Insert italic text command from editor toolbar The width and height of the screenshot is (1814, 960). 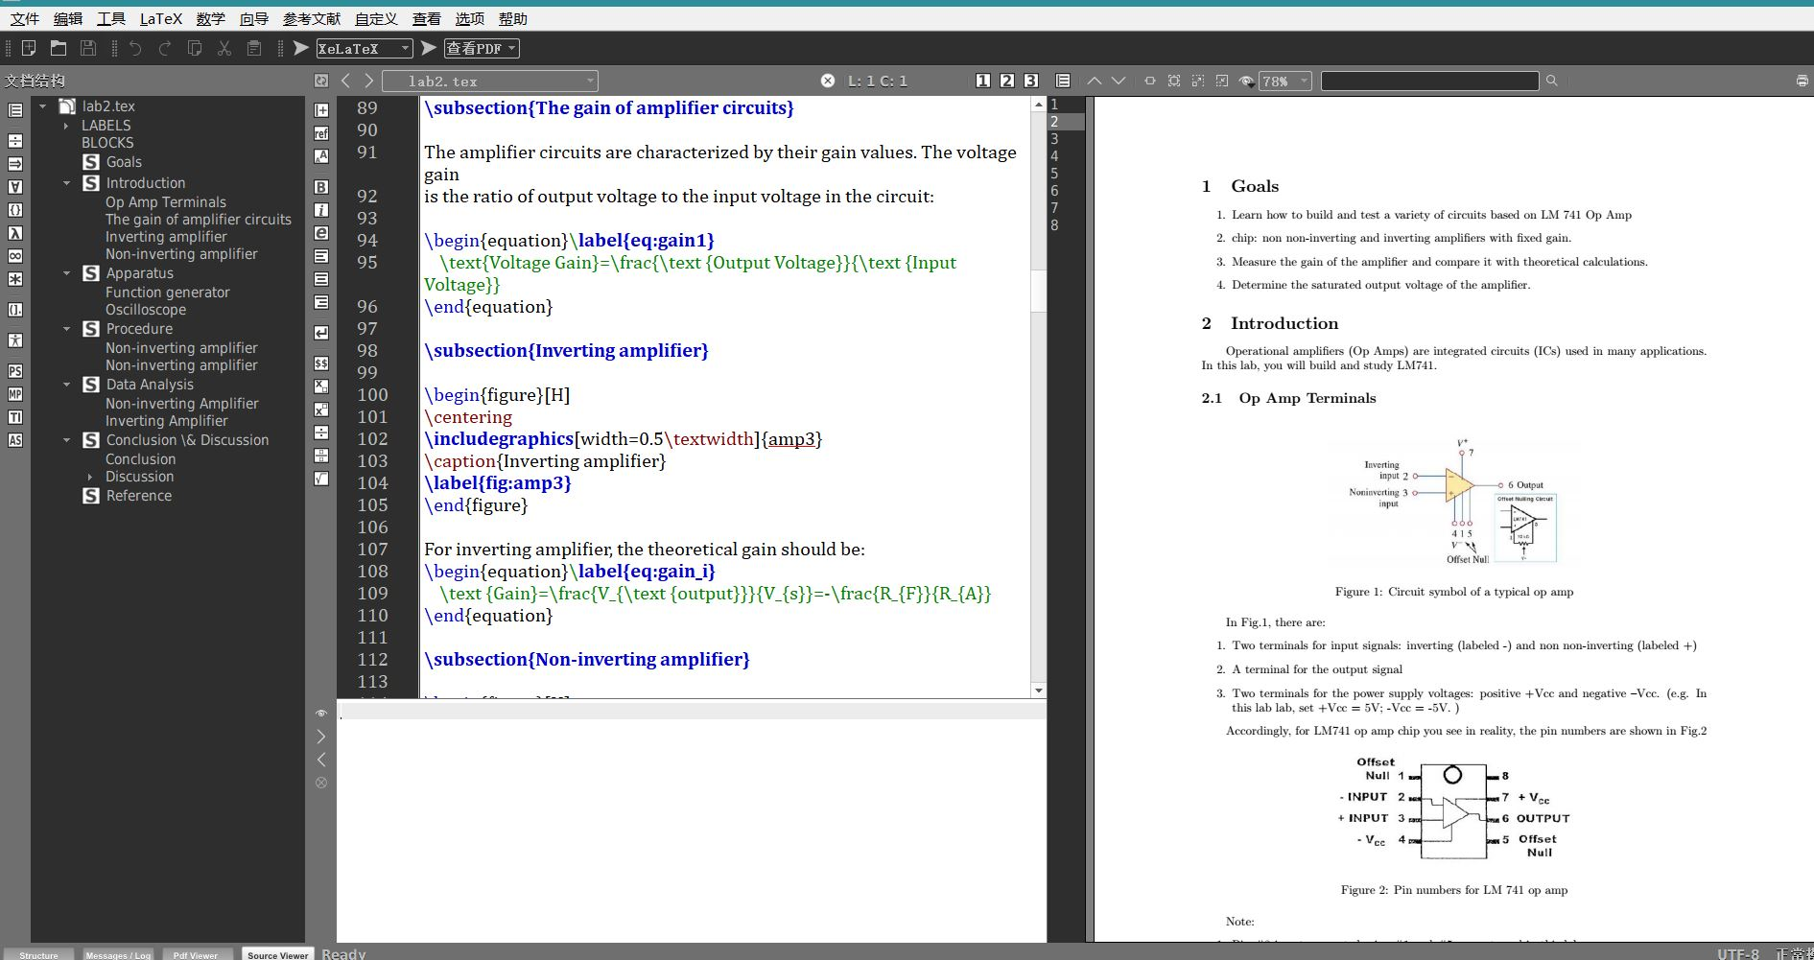point(321,209)
